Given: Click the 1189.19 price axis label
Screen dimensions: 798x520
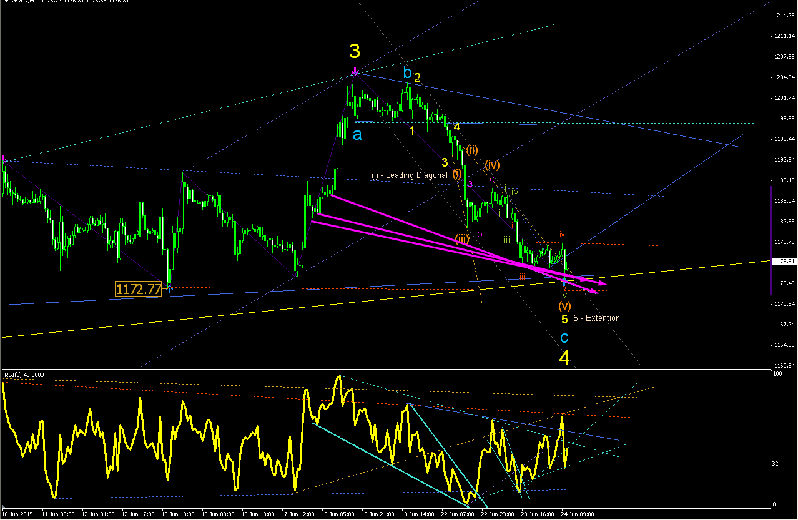Looking at the screenshot, I should click(785, 180).
